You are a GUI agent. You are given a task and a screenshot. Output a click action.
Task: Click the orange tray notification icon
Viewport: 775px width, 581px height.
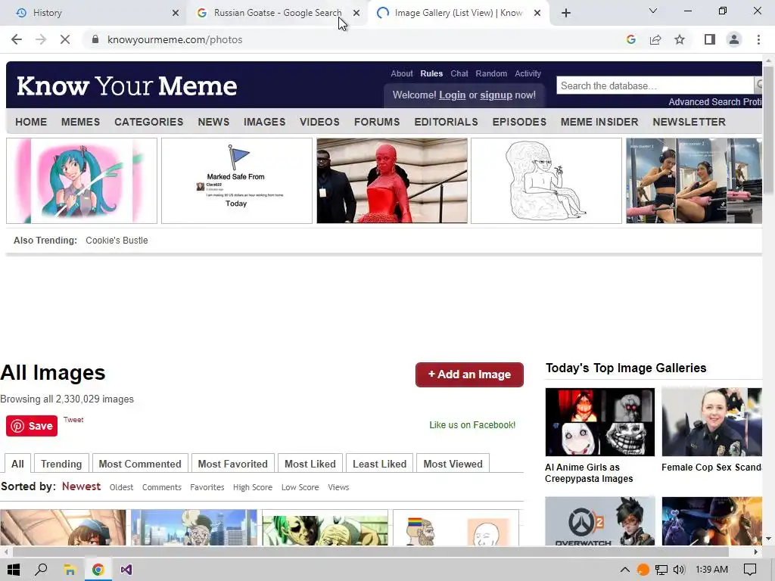coord(643,570)
